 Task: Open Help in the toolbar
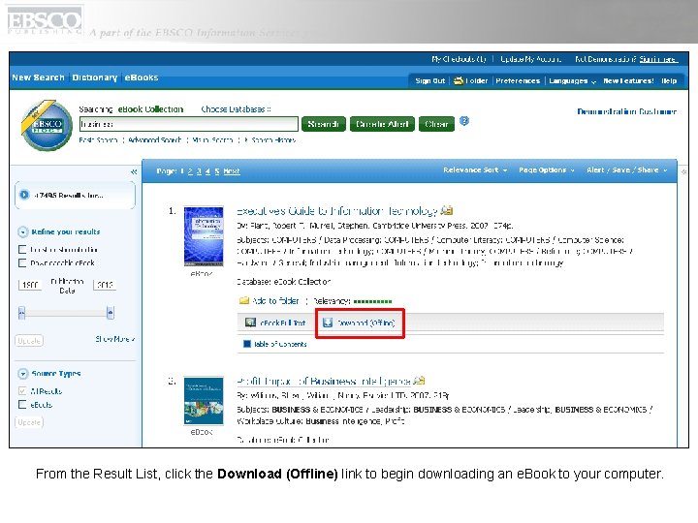[x=669, y=81]
